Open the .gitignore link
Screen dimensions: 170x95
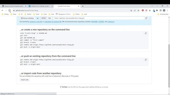tap(111, 22)
